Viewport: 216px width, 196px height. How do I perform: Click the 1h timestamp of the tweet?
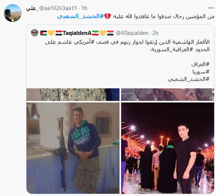pos(84,8)
